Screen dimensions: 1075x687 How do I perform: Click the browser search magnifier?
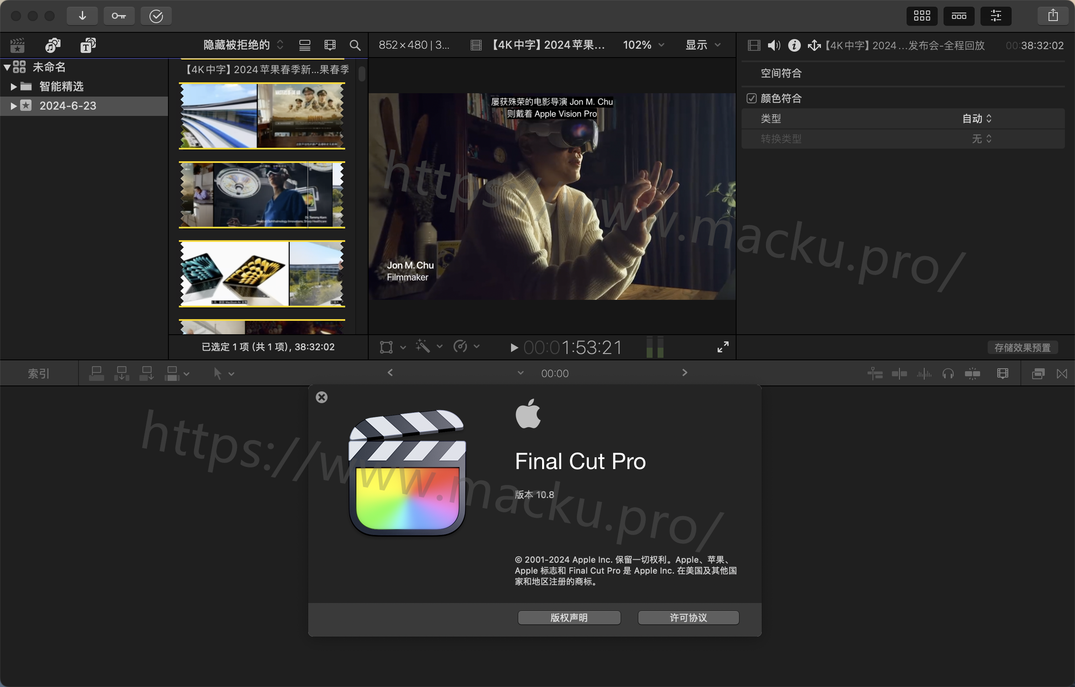355,45
